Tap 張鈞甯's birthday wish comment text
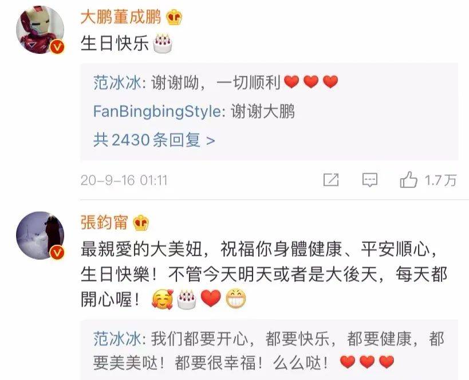469x380 pixels. click(x=264, y=275)
